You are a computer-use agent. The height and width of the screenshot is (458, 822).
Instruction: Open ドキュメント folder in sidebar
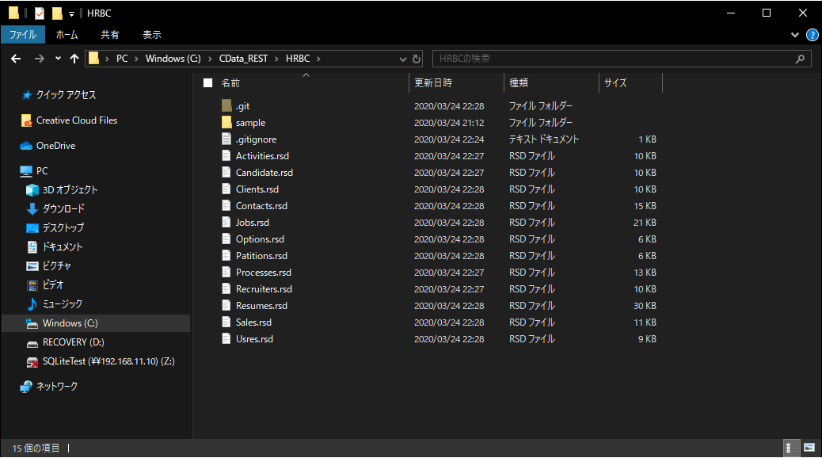point(63,247)
